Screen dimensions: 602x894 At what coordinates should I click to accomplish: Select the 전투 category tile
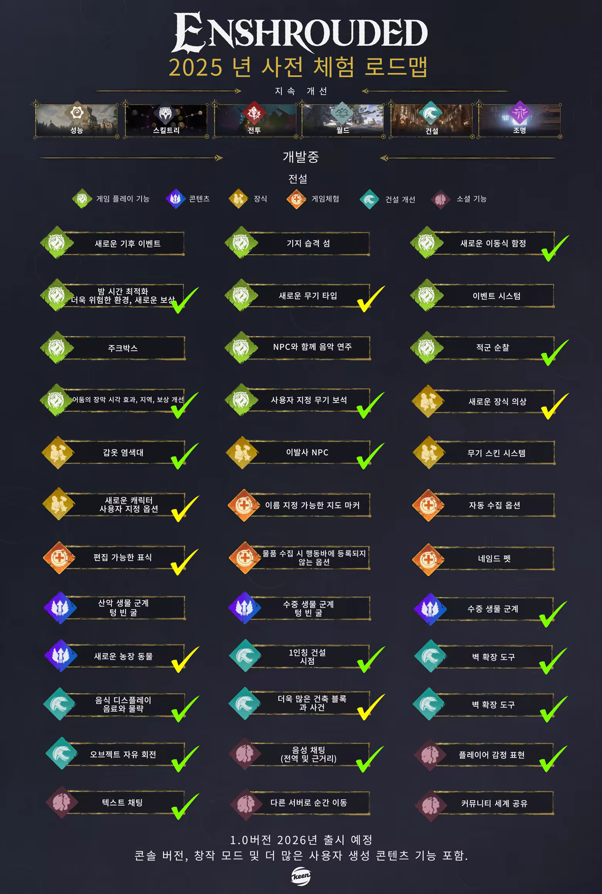click(255, 120)
